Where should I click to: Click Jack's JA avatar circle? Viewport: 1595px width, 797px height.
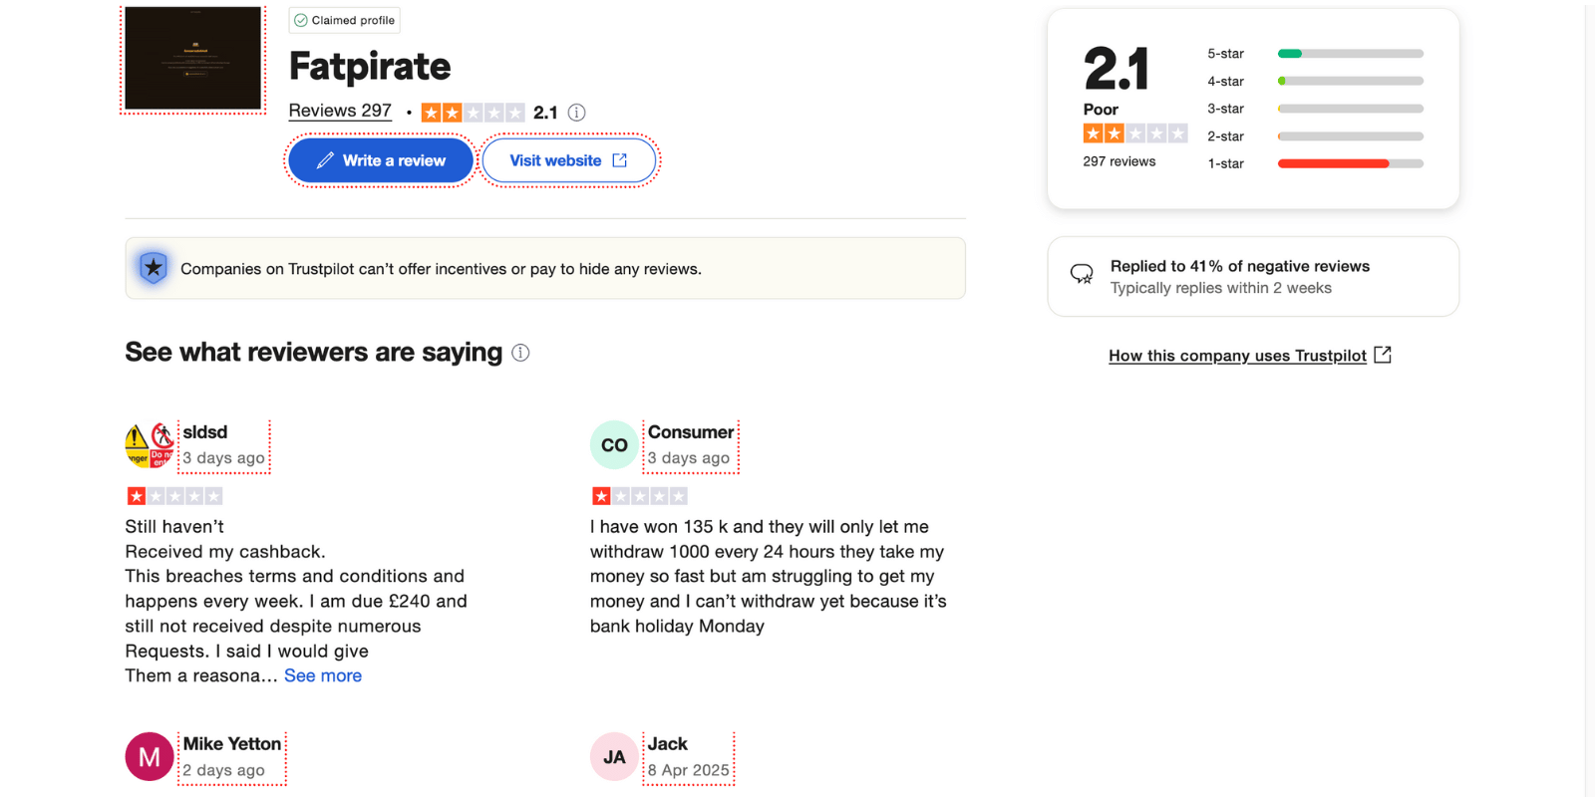click(614, 757)
